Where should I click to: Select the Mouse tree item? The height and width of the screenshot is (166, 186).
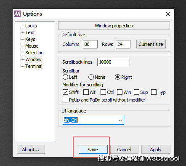coord(32,46)
